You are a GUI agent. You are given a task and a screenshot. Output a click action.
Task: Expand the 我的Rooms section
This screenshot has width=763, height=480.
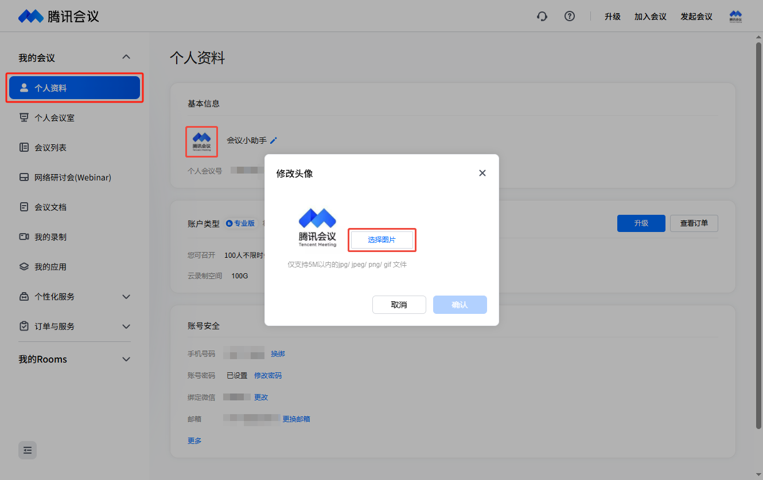coord(127,359)
